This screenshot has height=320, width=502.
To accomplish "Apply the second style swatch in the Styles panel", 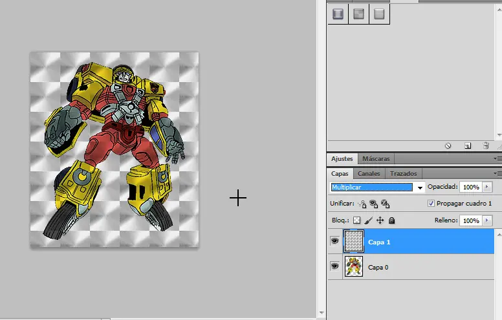I will click(358, 14).
